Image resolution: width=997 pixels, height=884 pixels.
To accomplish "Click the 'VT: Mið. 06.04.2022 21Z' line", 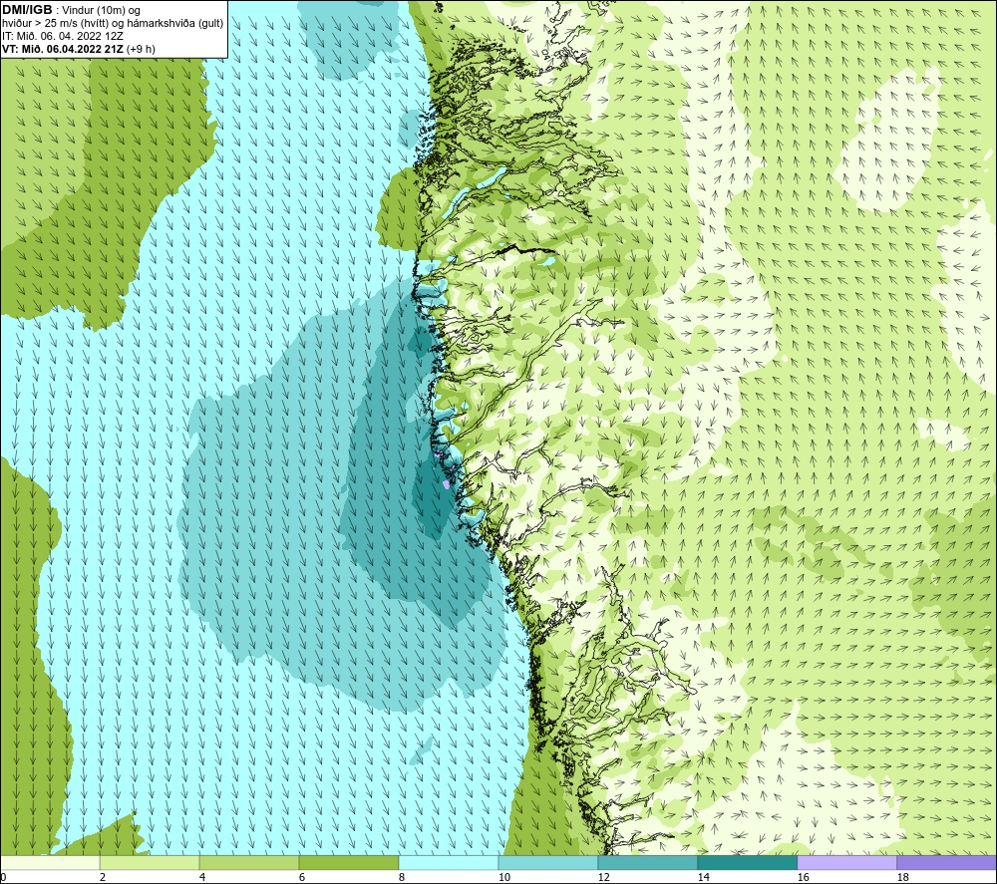I will pyautogui.click(x=63, y=49).
